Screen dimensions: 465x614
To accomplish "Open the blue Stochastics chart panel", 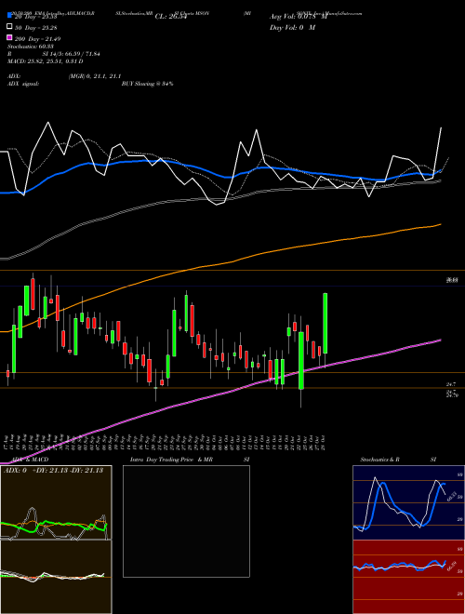I will (x=408, y=502).
